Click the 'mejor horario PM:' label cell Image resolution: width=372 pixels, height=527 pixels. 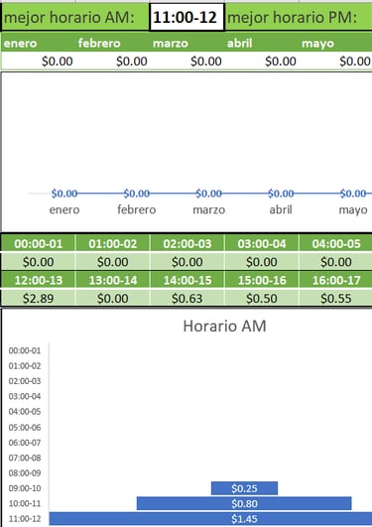[x=299, y=17]
